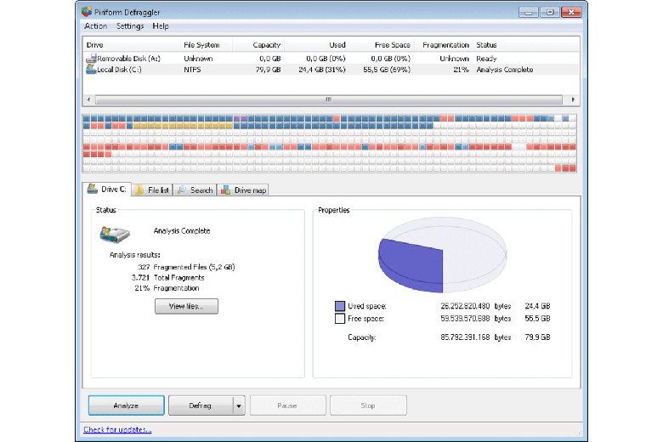Maximize the Defraggler window
663x442 pixels.
point(550,12)
